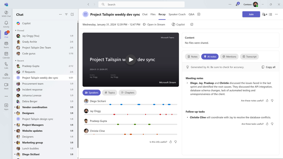Show Mentions pill
The height and width of the screenshot is (159, 283).
[x=229, y=57]
